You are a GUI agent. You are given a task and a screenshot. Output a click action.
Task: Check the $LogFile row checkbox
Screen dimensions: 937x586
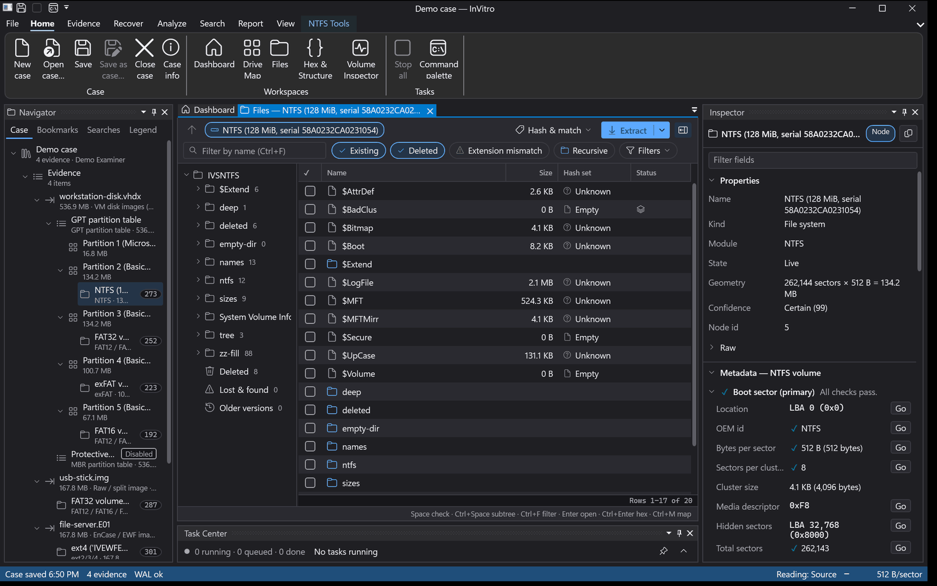tap(310, 282)
